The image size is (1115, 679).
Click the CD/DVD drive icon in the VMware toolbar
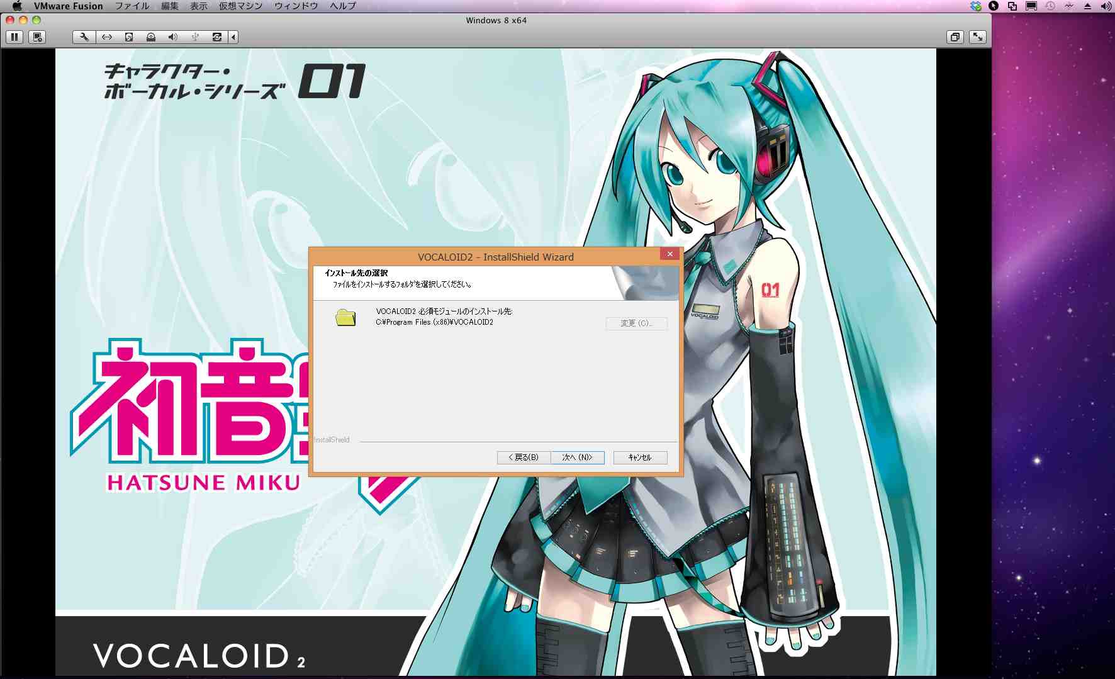(x=151, y=37)
